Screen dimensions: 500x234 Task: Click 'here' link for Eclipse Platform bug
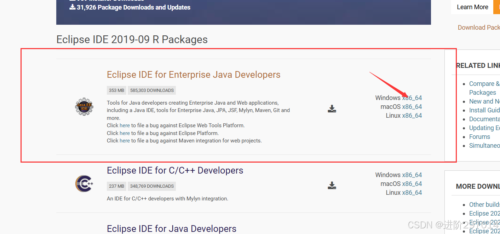click(x=125, y=133)
